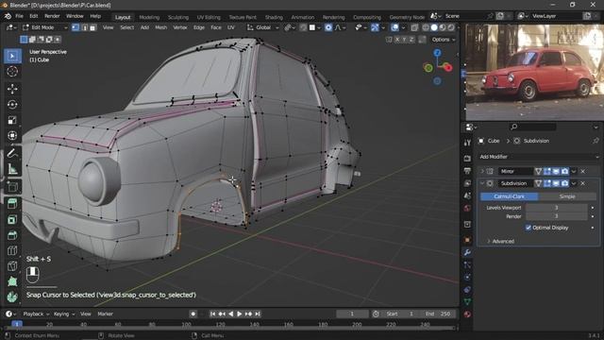
Task: Open the Playback dropdown
Action: coord(36,314)
